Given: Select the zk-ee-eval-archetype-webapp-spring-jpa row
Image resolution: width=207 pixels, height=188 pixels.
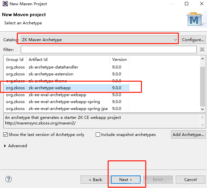Looking at the screenshot, I should tap(67, 109).
